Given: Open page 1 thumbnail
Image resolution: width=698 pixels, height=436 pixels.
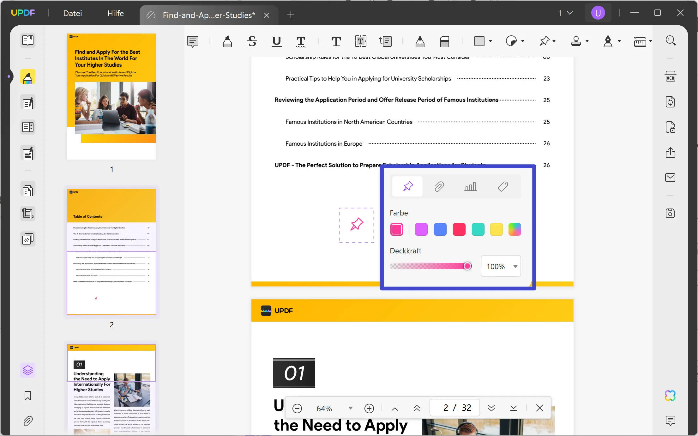Looking at the screenshot, I should coord(111,96).
